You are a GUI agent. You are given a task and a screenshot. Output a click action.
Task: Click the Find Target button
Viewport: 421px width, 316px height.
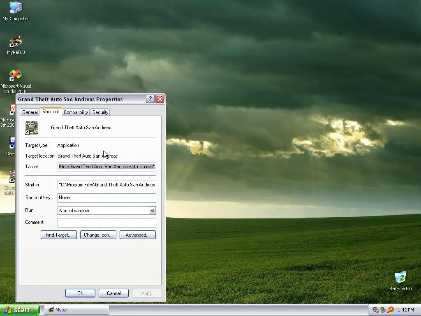[58, 235]
